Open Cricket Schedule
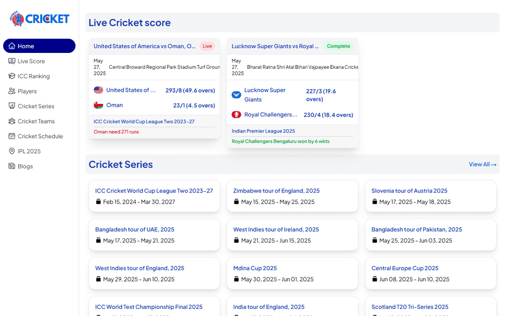Image resolution: width=506 pixels, height=316 pixels. pyautogui.click(x=39, y=136)
